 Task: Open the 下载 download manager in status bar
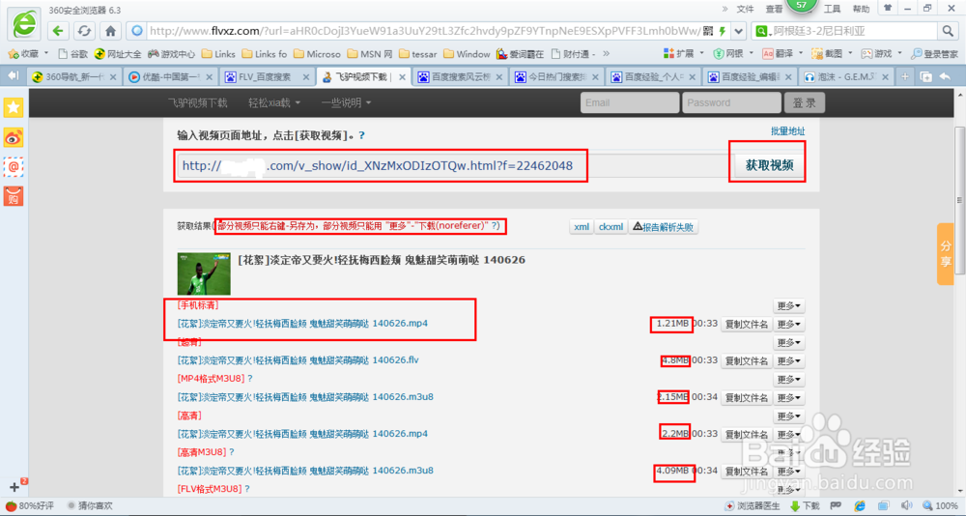click(806, 506)
